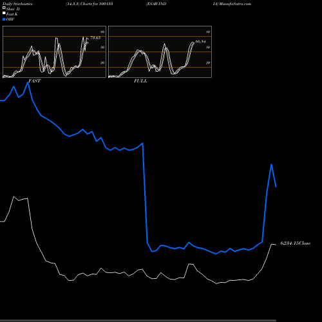Click the ESAB IND stock name in header

click(156, 4)
